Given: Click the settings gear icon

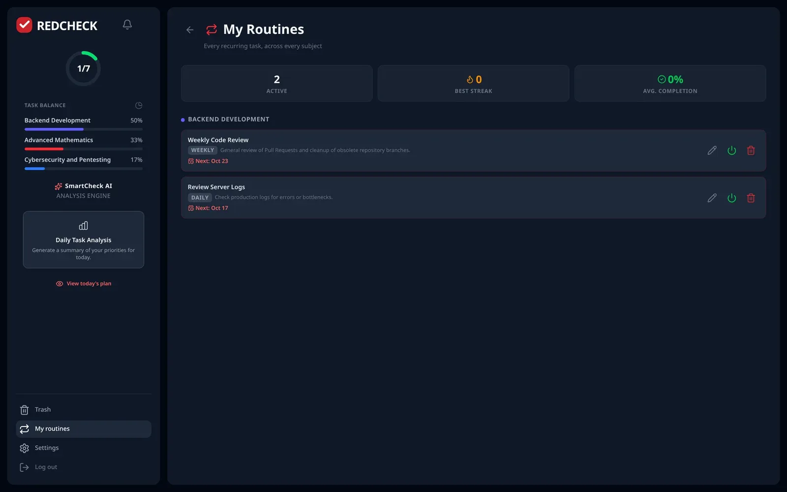Looking at the screenshot, I should [x=24, y=448].
